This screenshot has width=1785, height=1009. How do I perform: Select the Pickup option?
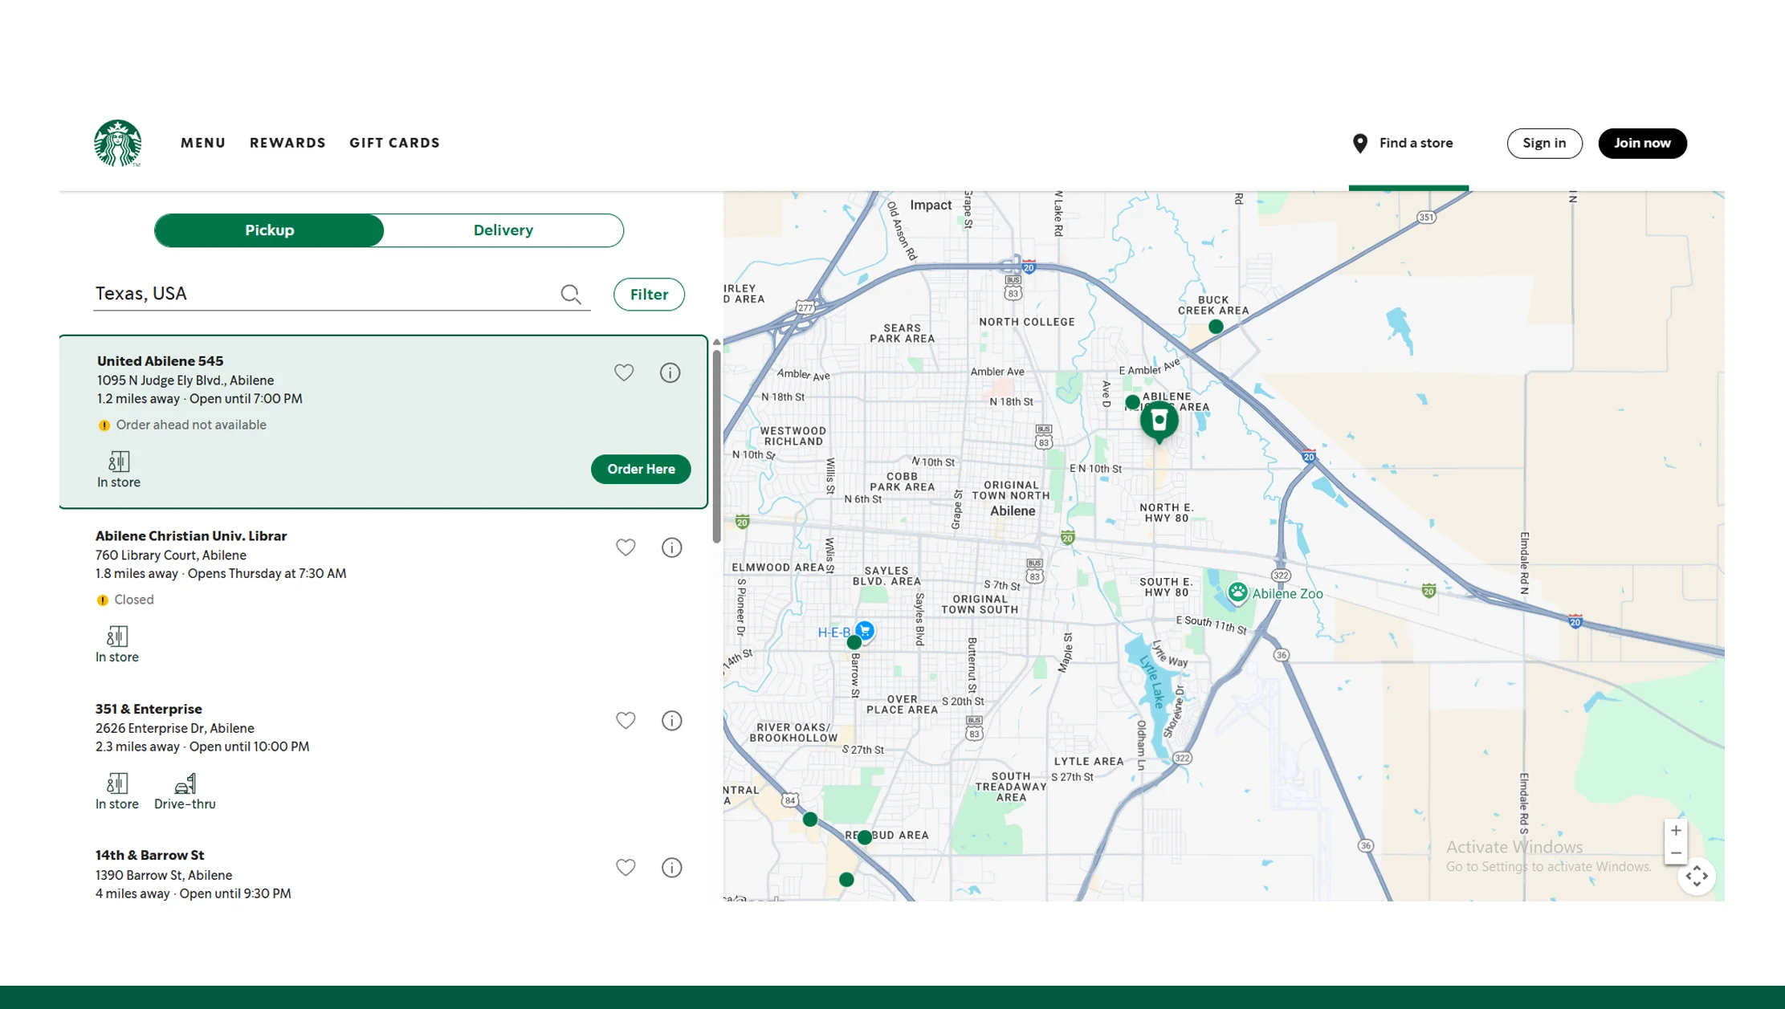pyautogui.click(x=269, y=230)
